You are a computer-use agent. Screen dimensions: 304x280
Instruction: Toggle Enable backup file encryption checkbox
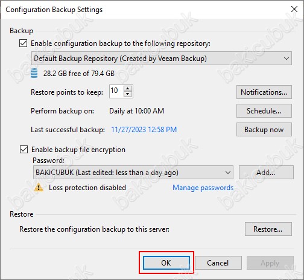24,150
